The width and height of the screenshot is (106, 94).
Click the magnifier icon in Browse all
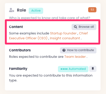(75, 27)
